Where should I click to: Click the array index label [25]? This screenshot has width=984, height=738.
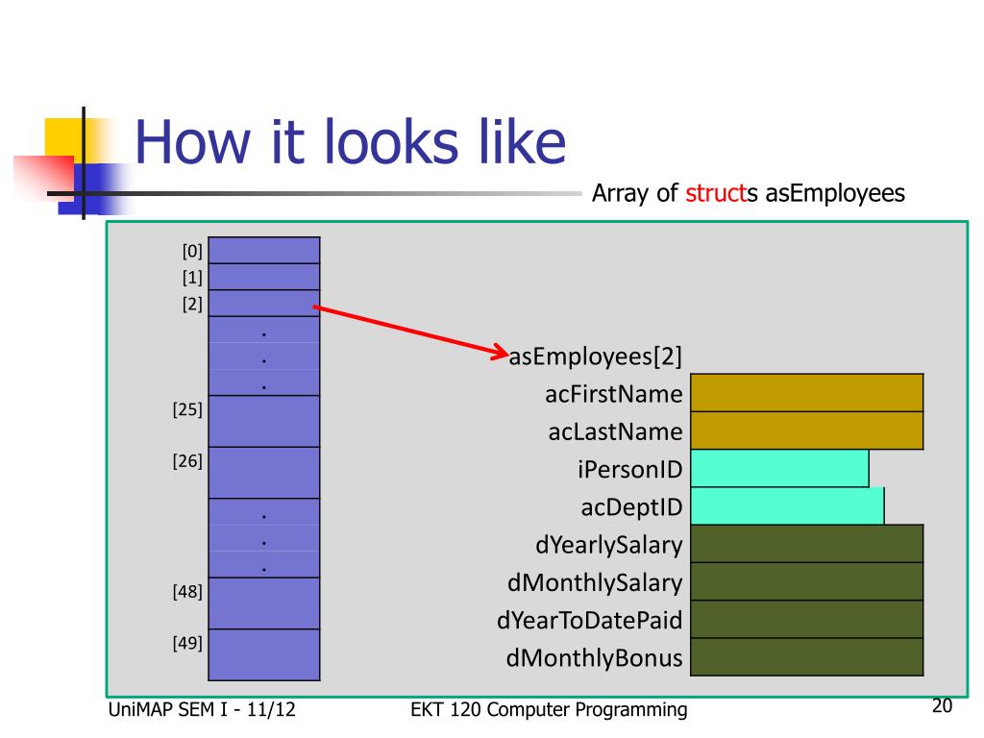pyautogui.click(x=187, y=409)
